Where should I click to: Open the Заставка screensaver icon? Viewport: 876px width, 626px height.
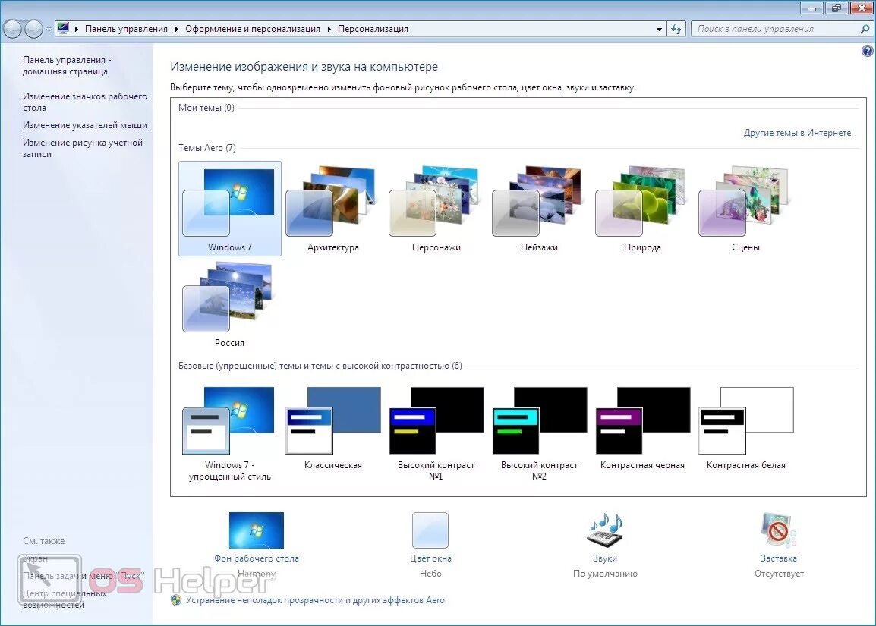click(x=779, y=530)
